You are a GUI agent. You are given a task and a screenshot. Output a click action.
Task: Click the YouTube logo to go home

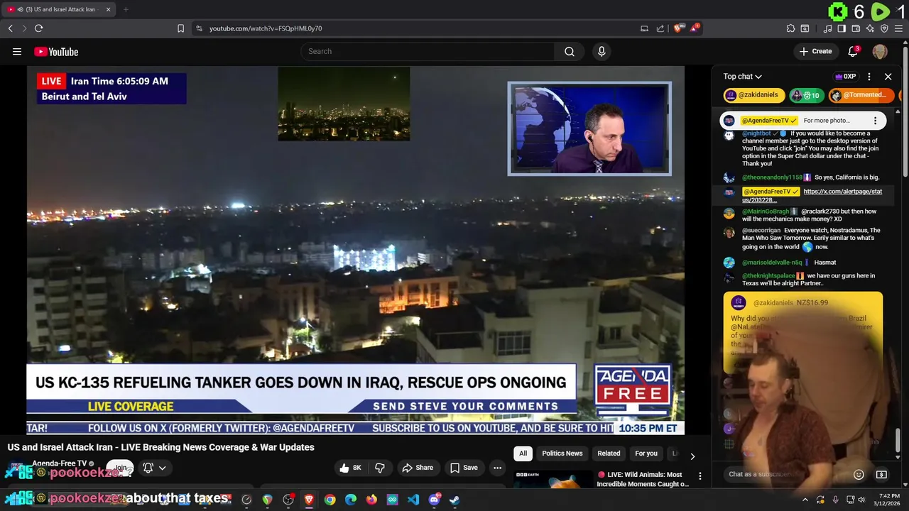pyautogui.click(x=56, y=51)
